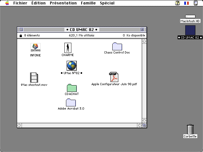Image resolution: width=203 pixels, height=152 pixels.
Task: Click the zoom box of CD UMAC 82 window
Action: 142,29
